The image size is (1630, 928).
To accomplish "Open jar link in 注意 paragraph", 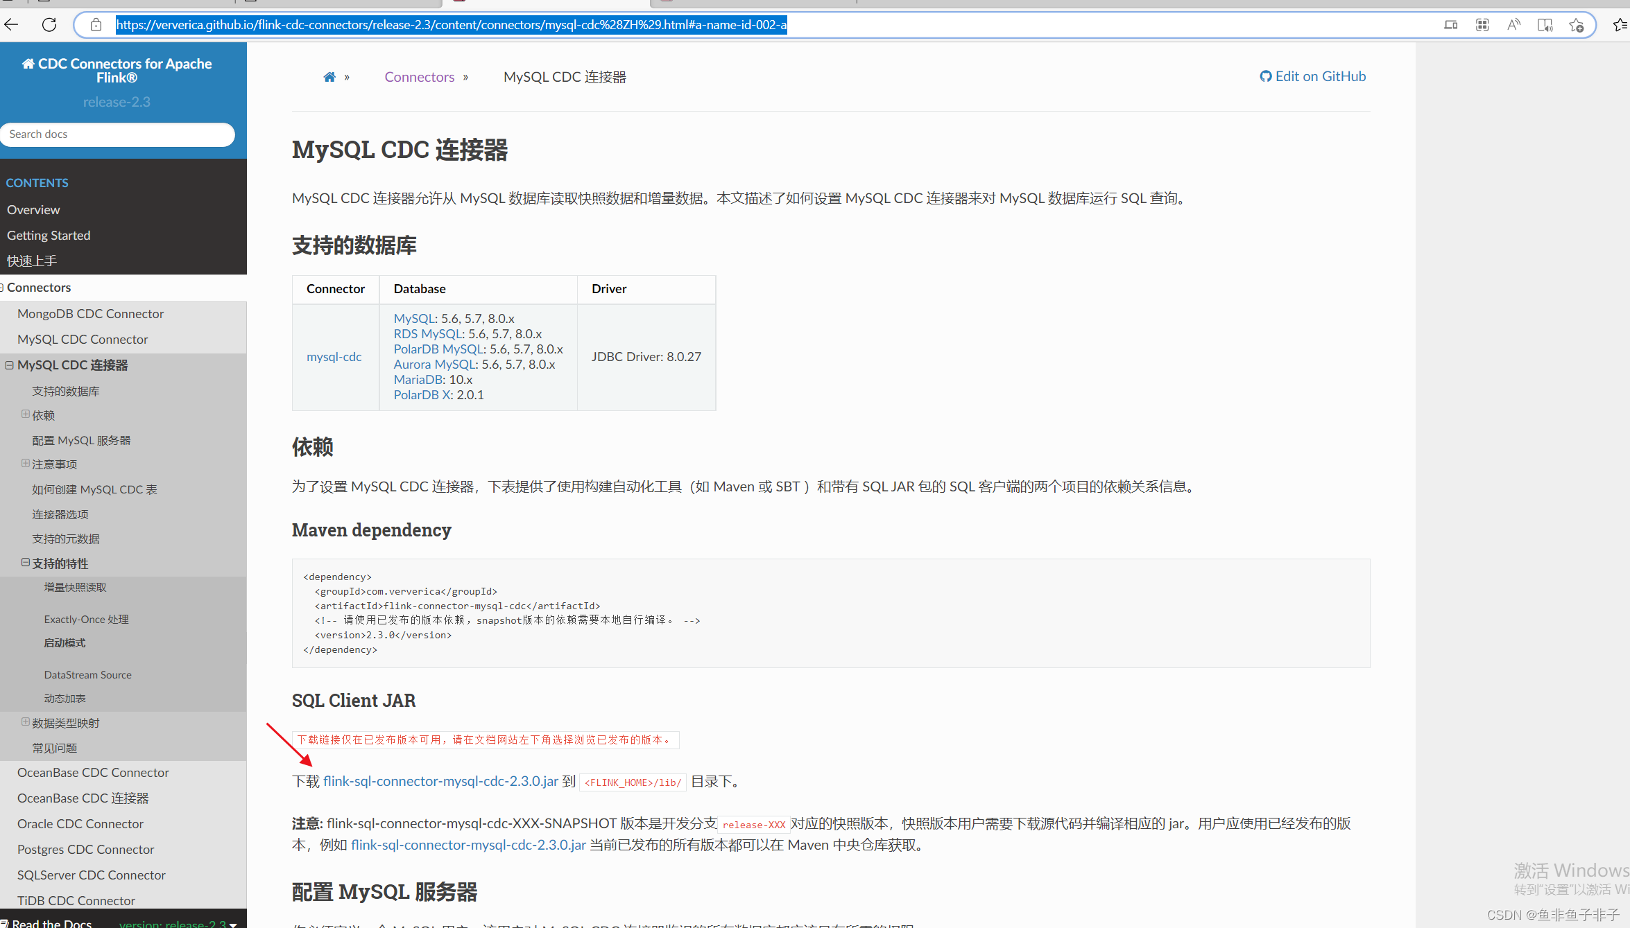I will click(468, 845).
